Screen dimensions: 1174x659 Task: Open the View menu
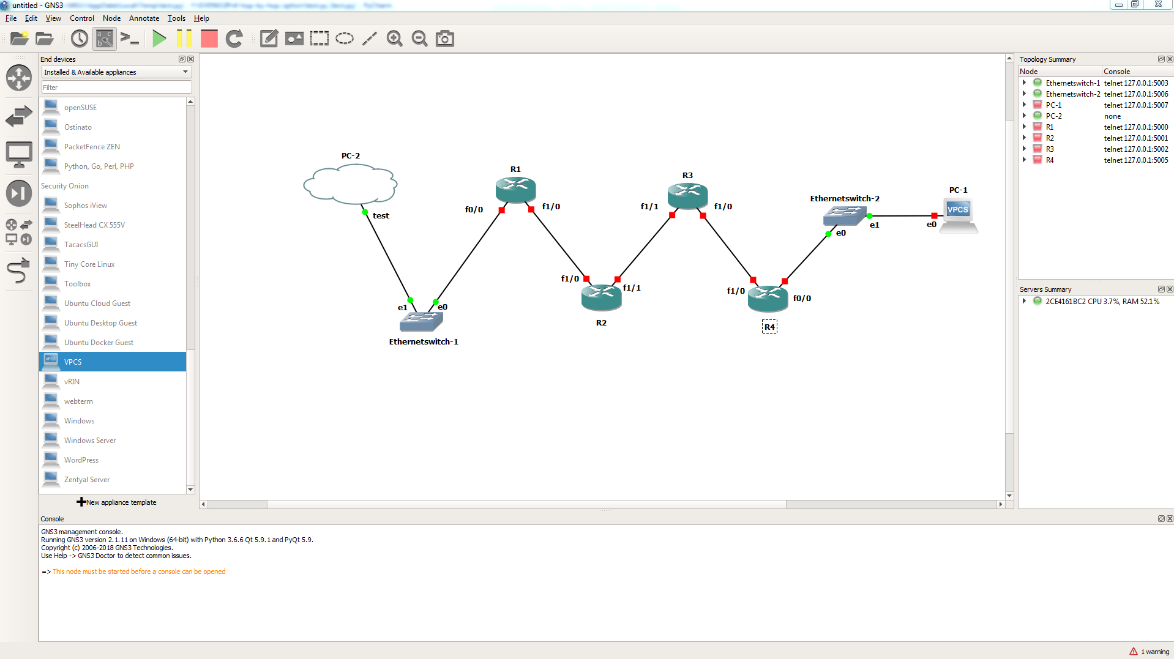coord(53,18)
